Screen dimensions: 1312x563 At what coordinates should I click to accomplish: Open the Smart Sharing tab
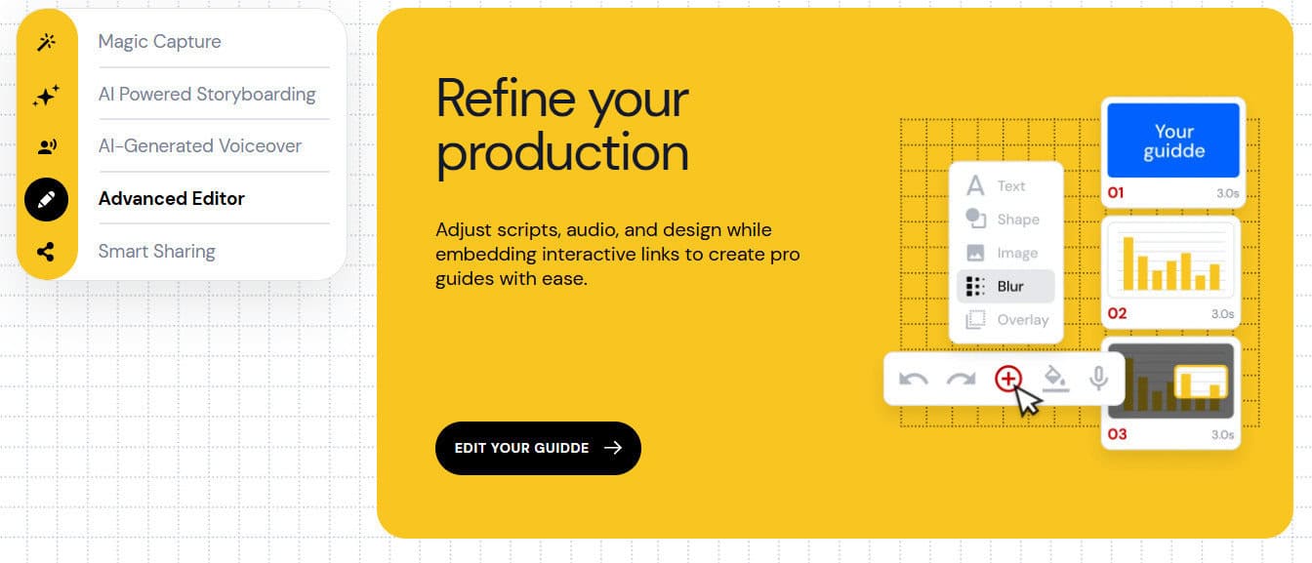tap(156, 252)
